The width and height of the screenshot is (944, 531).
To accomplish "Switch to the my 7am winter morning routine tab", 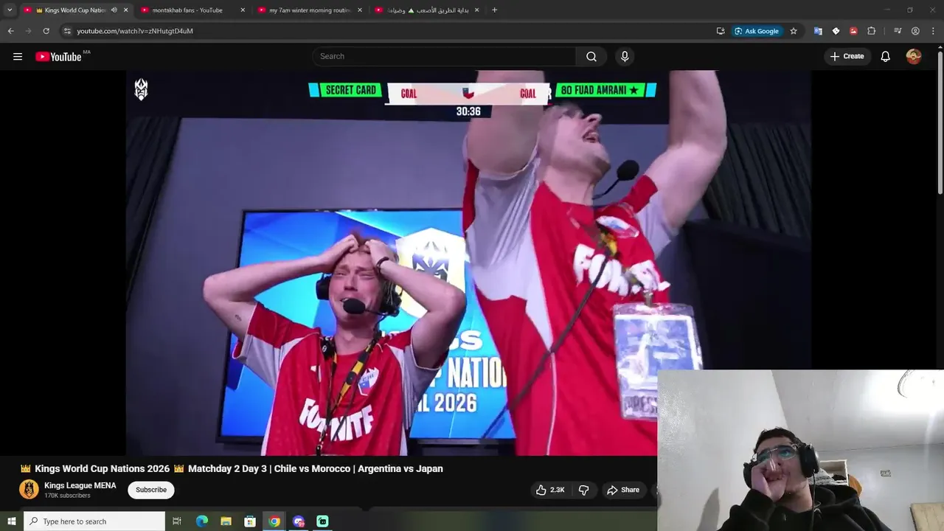I will click(x=308, y=10).
